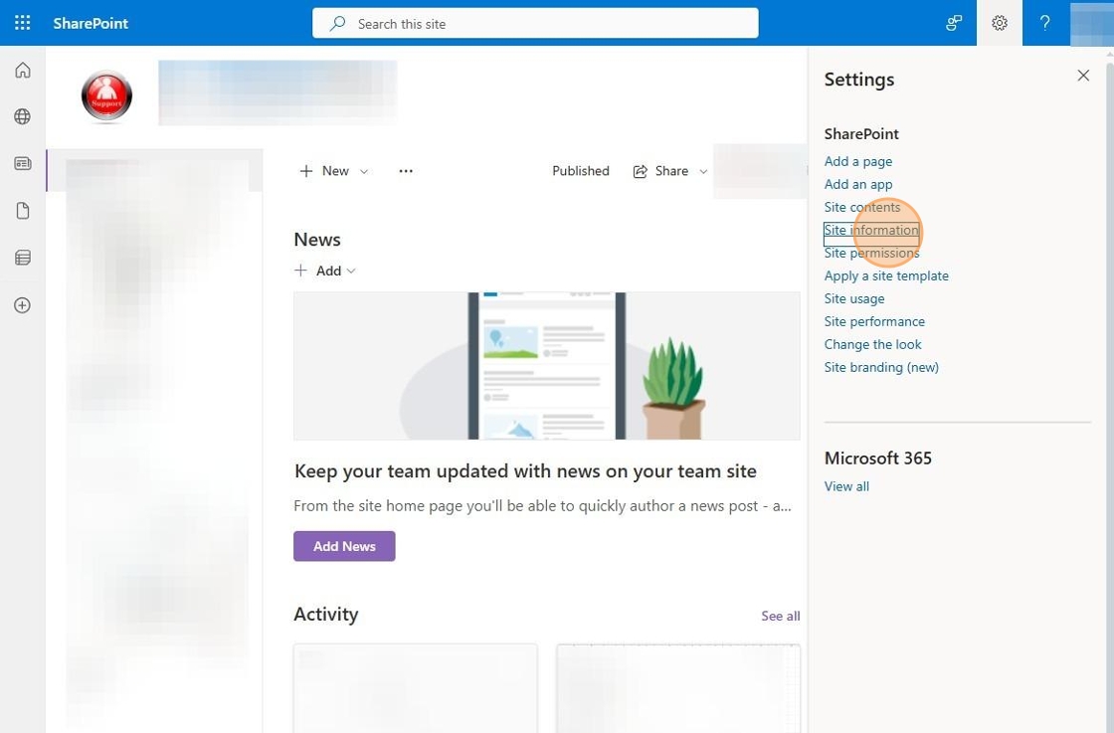Click Add under the News heading
The image size is (1114, 733).
(324, 271)
